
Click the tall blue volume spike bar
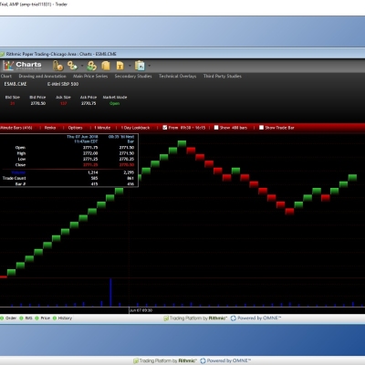click(x=110, y=292)
